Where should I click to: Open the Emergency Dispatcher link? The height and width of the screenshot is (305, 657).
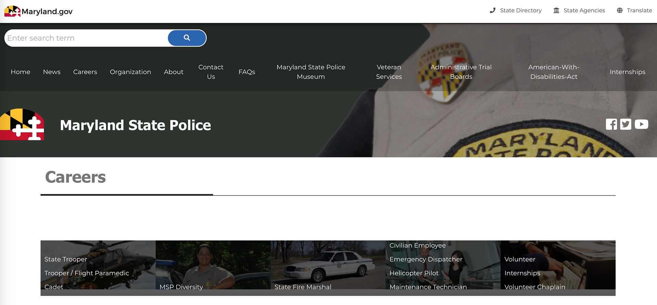pos(426,259)
